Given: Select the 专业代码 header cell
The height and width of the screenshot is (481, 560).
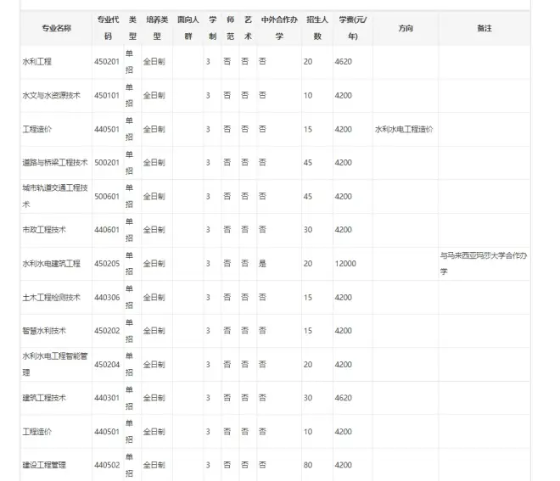Looking at the screenshot, I should 107,28.
